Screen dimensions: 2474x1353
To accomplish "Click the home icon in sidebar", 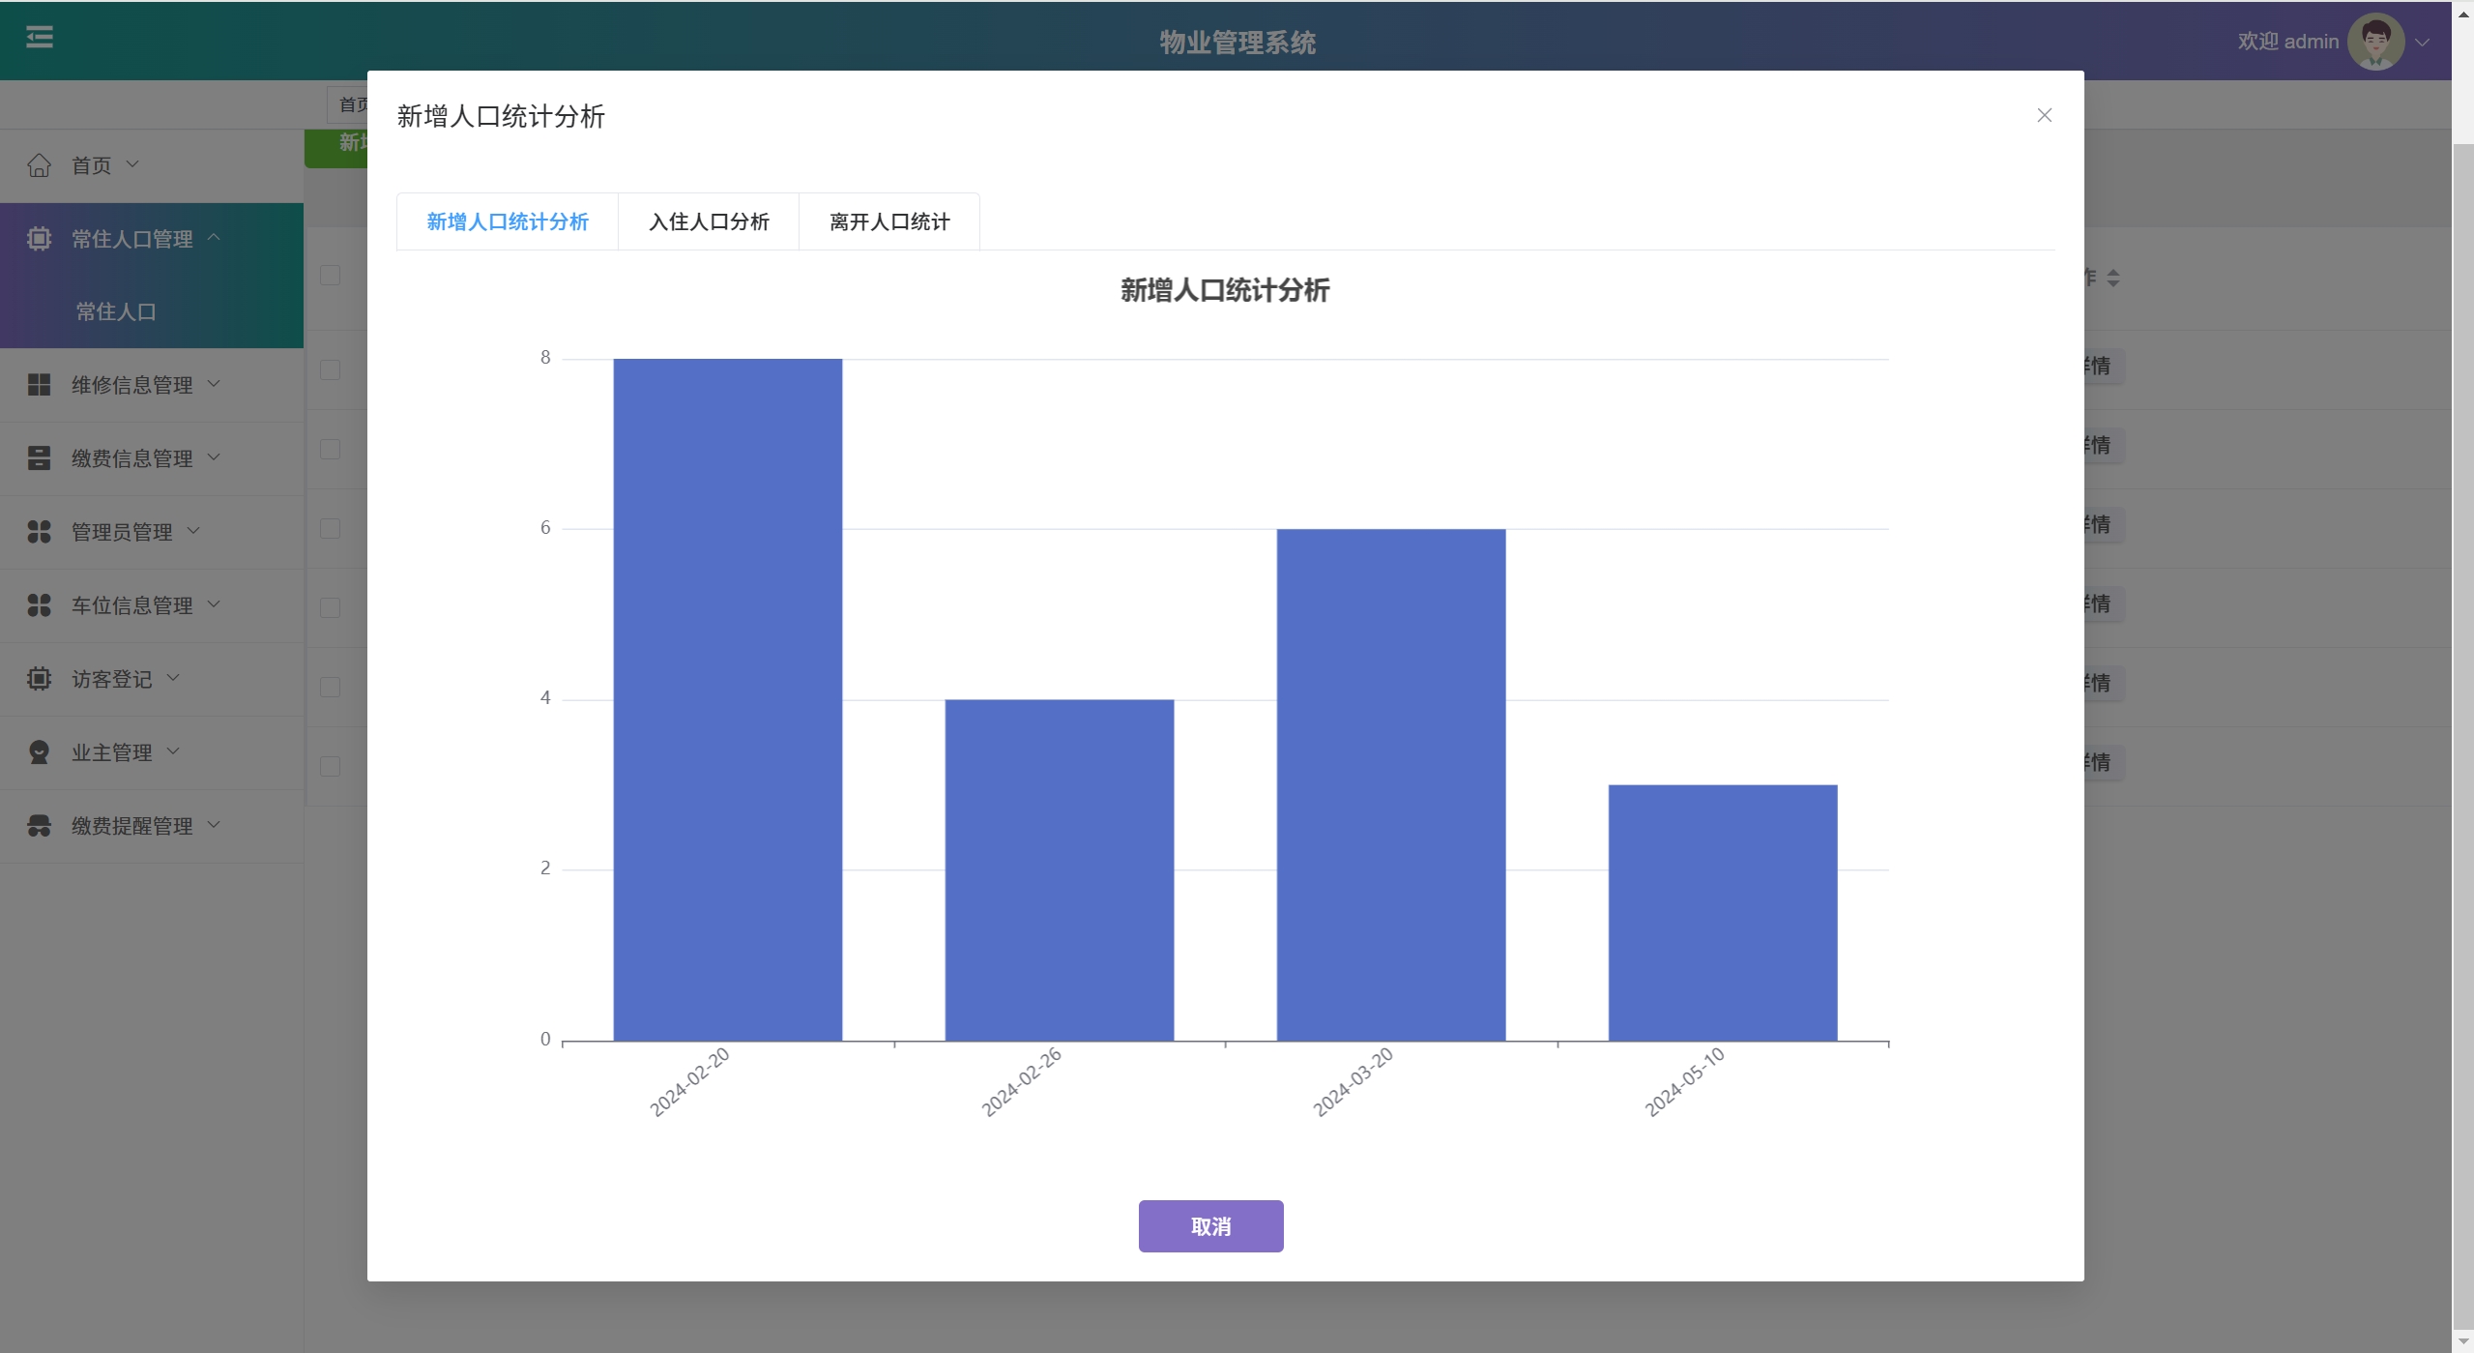I will (39, 165).
